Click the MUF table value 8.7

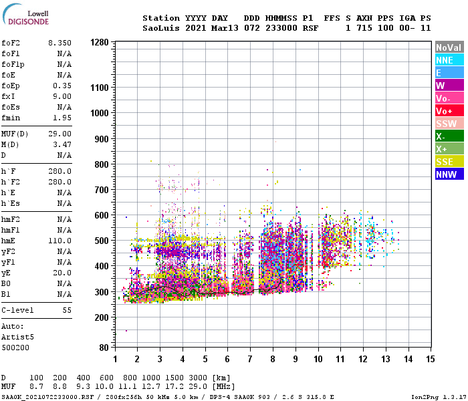pyautogui.click(x=36, y=387)
